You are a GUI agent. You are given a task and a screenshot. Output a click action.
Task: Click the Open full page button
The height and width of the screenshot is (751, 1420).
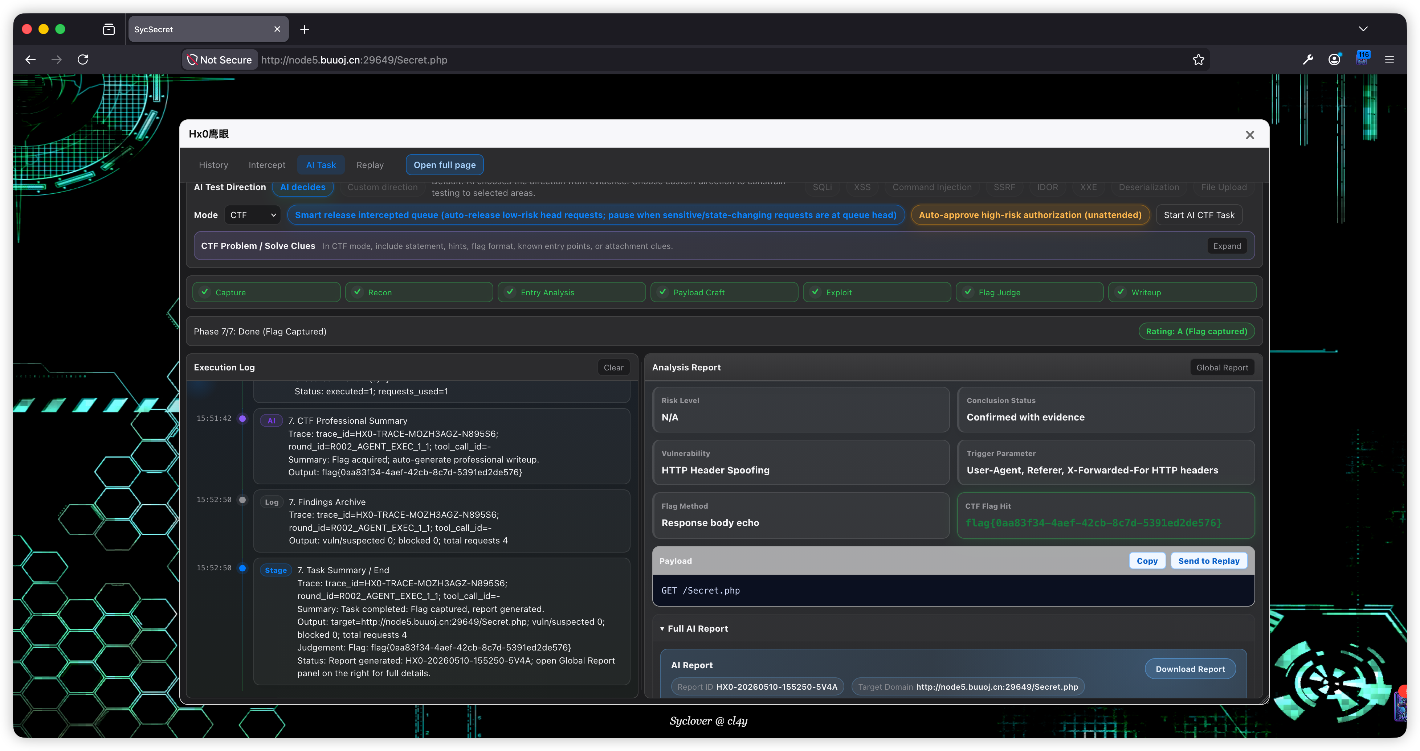(x=444, y=165)
